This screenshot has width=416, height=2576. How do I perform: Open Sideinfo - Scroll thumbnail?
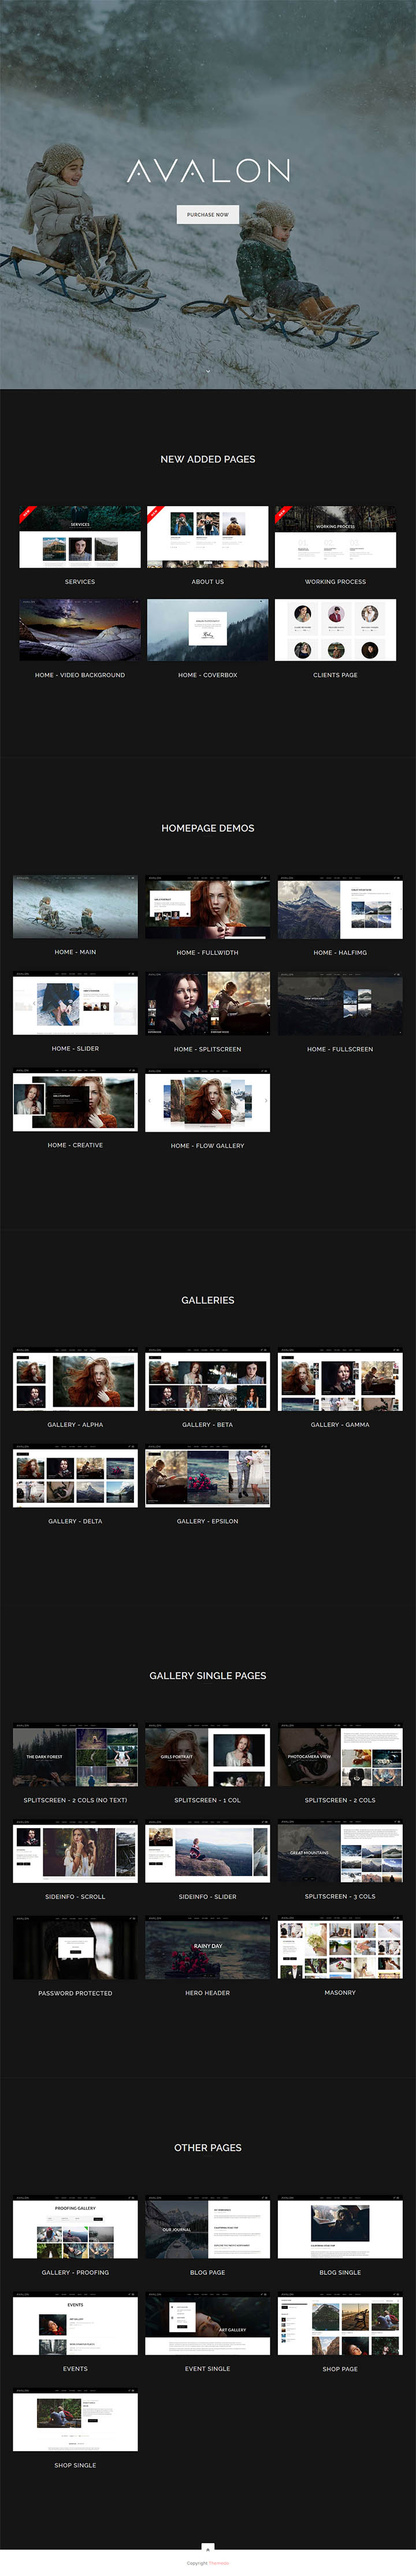click(x=75, y=1851)
